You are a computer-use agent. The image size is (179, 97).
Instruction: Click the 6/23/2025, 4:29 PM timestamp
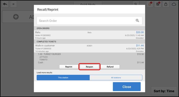tap(135, 49)
